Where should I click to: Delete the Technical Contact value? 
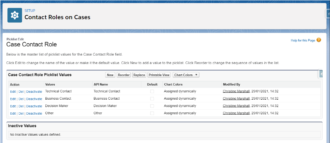[x=21, y=92]
